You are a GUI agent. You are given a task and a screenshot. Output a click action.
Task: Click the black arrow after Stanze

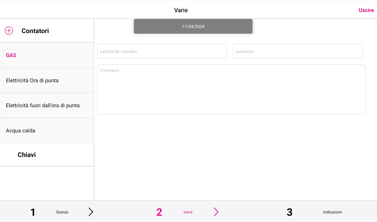point(91,212)
